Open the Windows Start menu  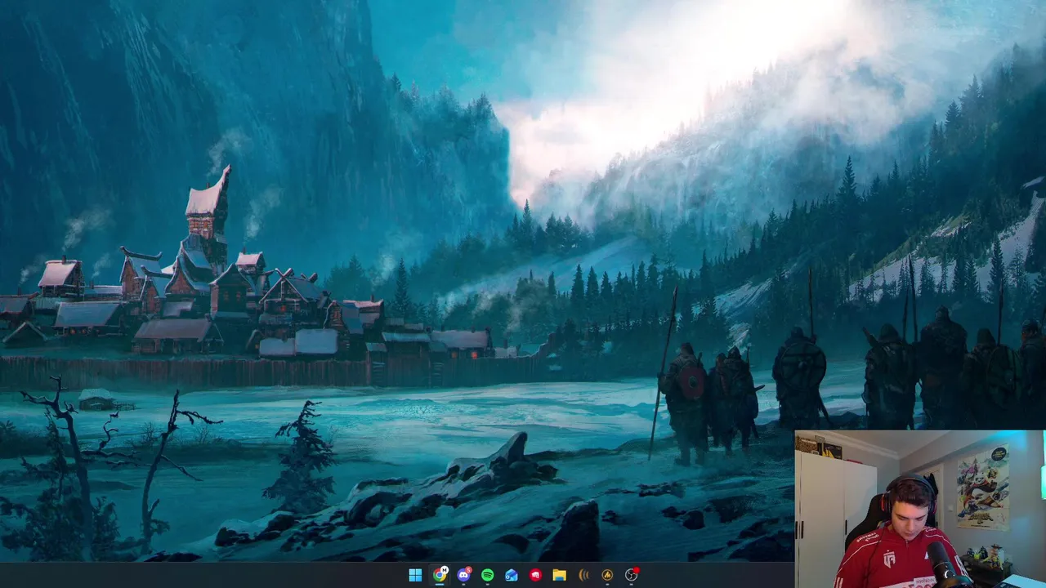(x=415, y=575)
